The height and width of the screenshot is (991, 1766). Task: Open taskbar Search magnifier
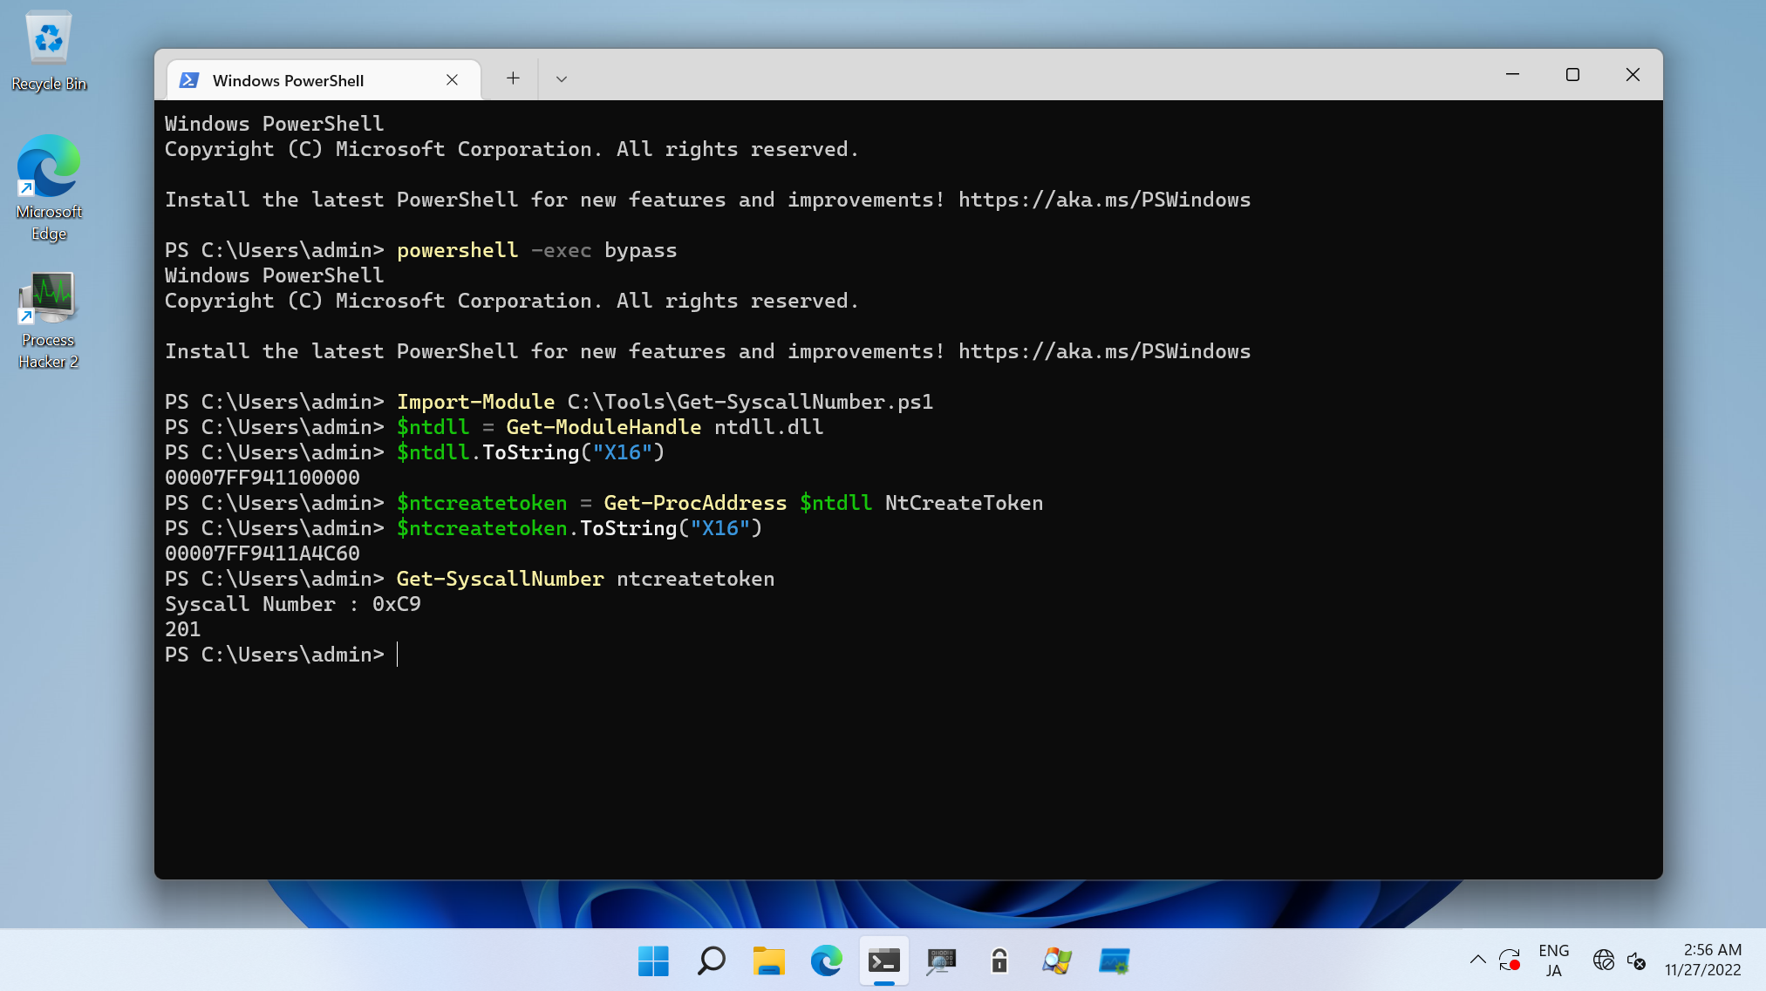(x=711, y=960)
